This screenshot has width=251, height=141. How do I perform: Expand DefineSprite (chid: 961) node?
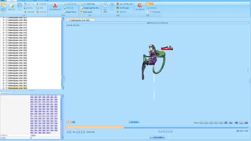point(3,83)
